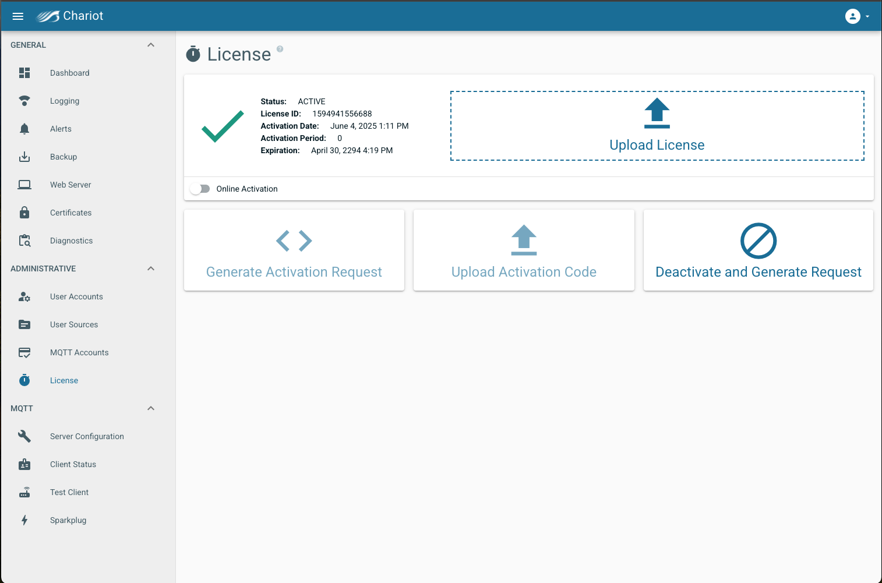882x583 pixels.
Task: Click Deactivate and Generate Request label
Action: tap(758, 272)
